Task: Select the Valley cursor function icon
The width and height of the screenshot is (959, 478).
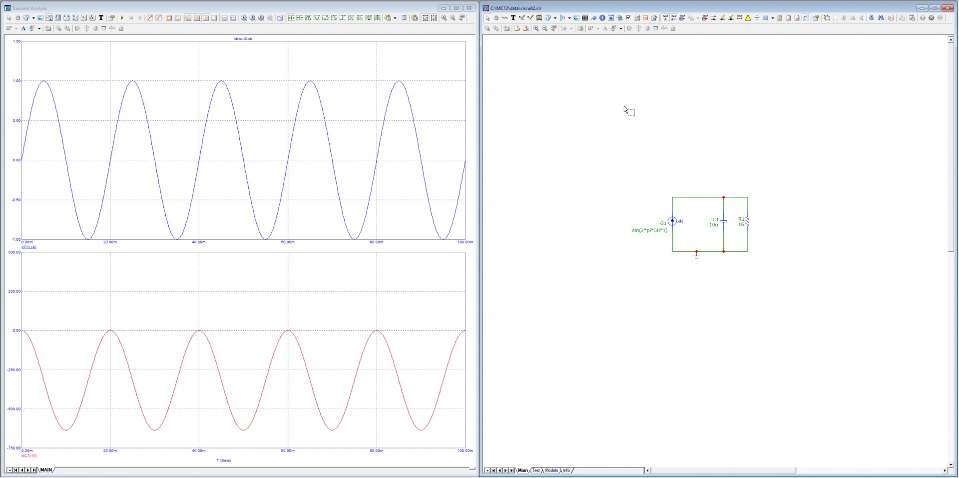Action: (317, 17)
